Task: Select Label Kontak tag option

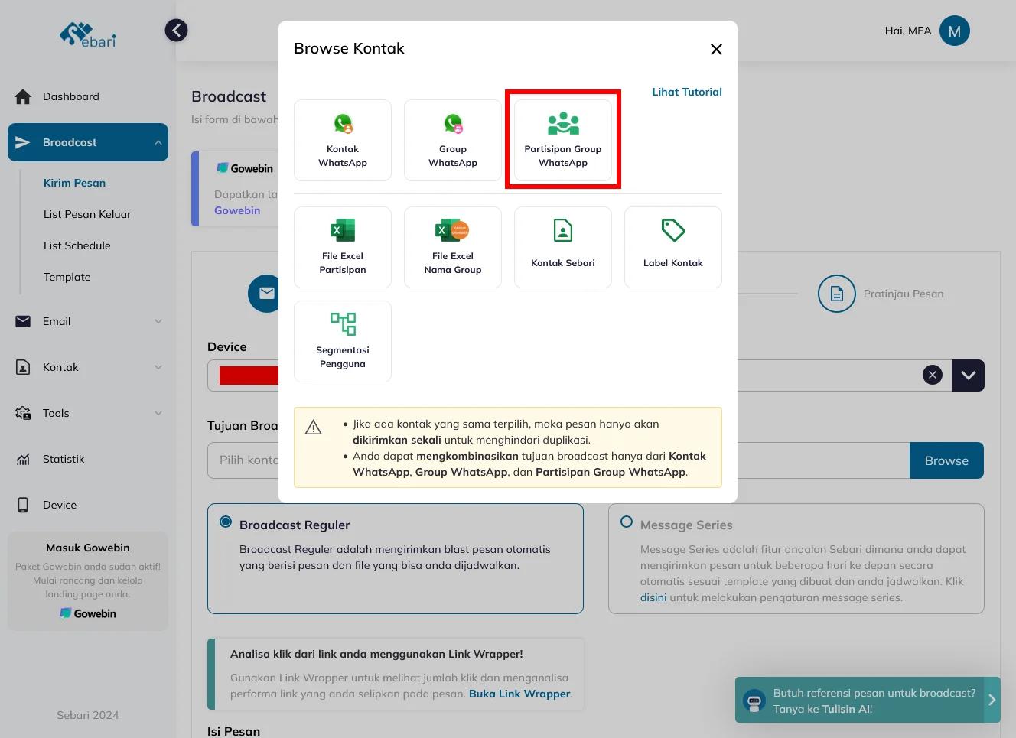Action: 673,247
